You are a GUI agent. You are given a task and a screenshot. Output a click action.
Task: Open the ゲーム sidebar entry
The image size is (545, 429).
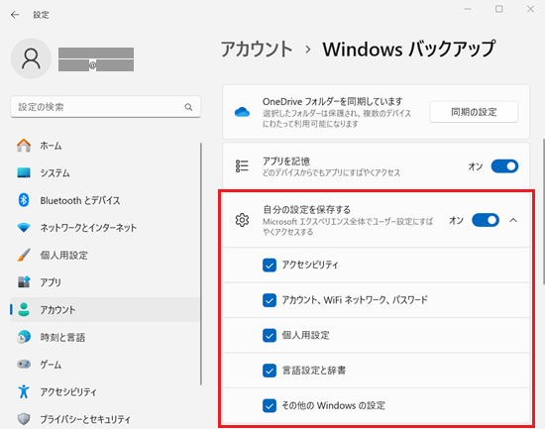(105, 365)
